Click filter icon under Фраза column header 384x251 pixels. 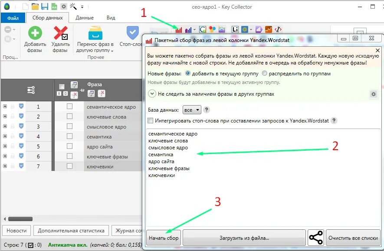[x=91, y=93]
